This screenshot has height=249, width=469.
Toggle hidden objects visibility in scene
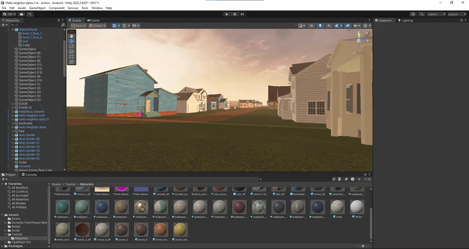pos(348,26)
